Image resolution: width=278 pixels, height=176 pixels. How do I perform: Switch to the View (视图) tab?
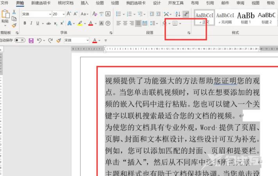255,3
